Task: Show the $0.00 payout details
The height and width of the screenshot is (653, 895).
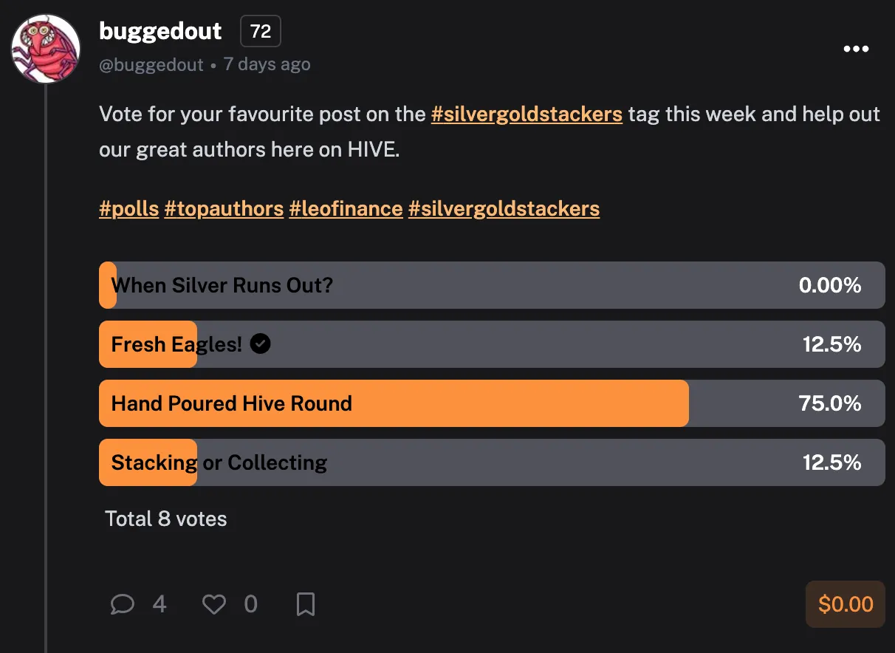Action: (846, 604)
